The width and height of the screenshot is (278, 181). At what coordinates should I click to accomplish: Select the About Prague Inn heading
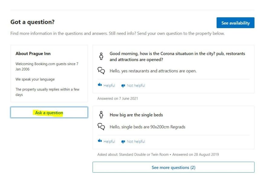tap(33, 54)
